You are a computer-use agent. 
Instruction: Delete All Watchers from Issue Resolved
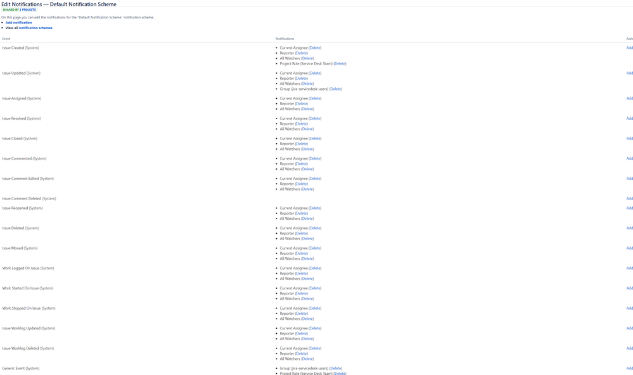click(x=307, y=129)
